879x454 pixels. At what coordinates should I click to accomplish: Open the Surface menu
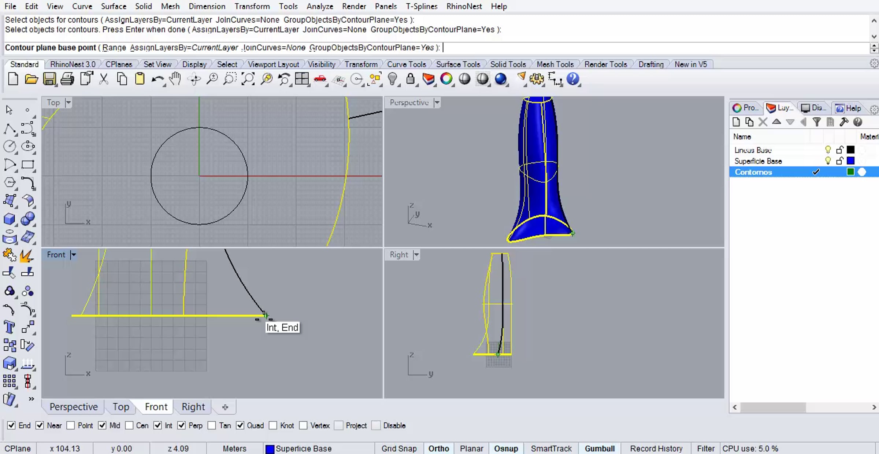coord(114,6)
